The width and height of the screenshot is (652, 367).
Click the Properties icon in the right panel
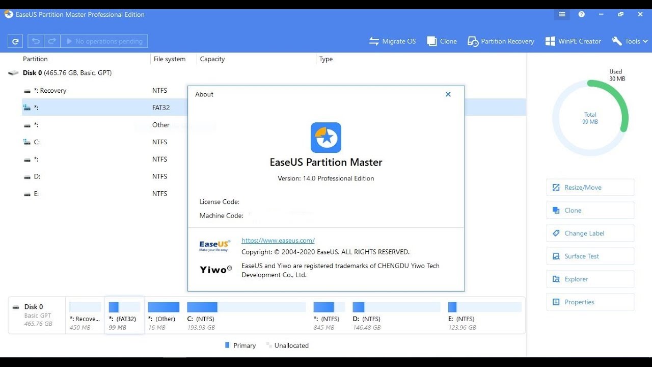click(556, 302)
